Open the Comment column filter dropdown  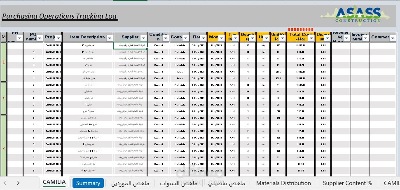(x=392, y=38)
